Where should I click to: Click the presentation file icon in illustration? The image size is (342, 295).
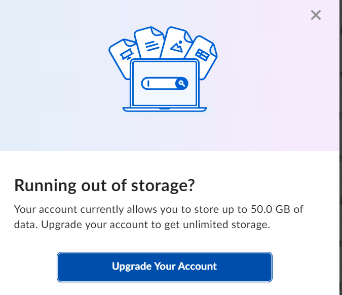124,57
